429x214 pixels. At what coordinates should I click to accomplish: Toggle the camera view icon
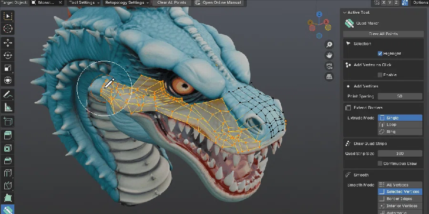pos(329,66)
